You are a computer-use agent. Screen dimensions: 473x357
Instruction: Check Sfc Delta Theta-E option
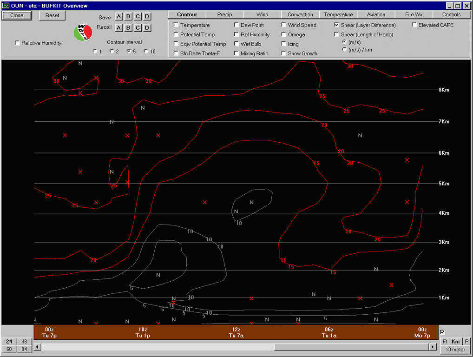point(176,53)
